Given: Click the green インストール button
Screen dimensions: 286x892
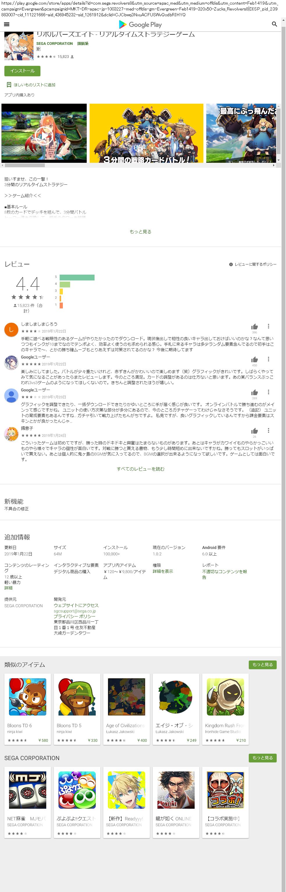Looking at the screenshot, I should click(22, 71).
